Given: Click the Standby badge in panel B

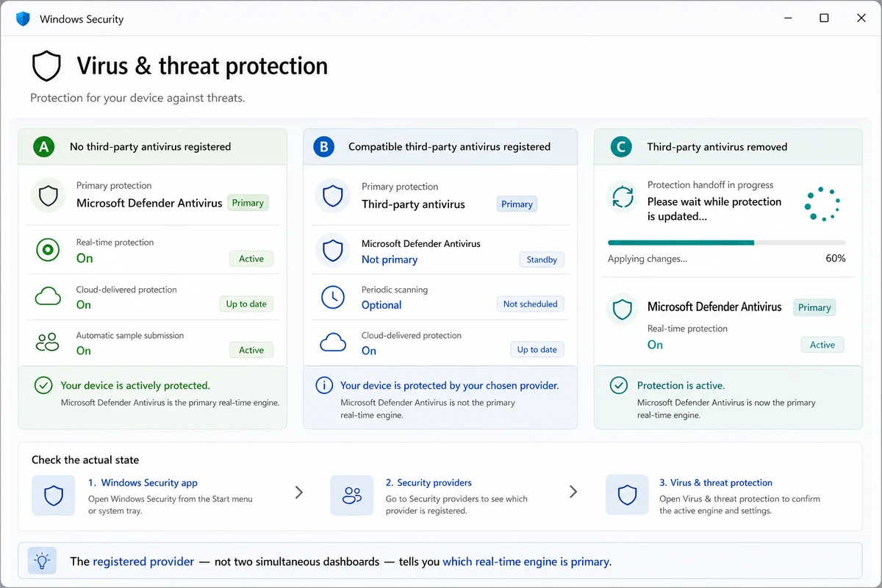Looking at the screenshot, I should pyautogui.click(x=542, y=259).
